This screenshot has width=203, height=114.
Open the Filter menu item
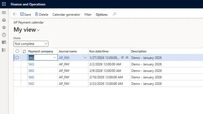pos(88,15)
